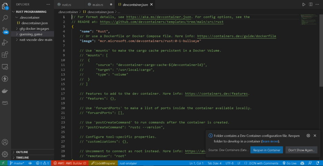323x166 pixels.
Task: Expand the guessing_game folder
Action: click(x=31, y=34)
